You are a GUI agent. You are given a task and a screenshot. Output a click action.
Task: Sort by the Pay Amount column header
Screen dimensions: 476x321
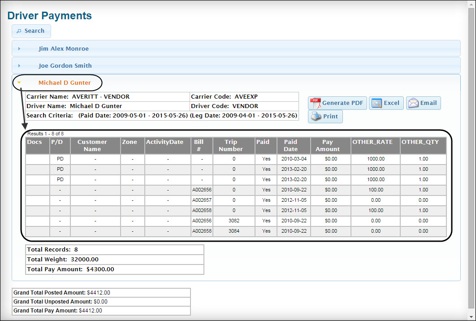(328, 145)
